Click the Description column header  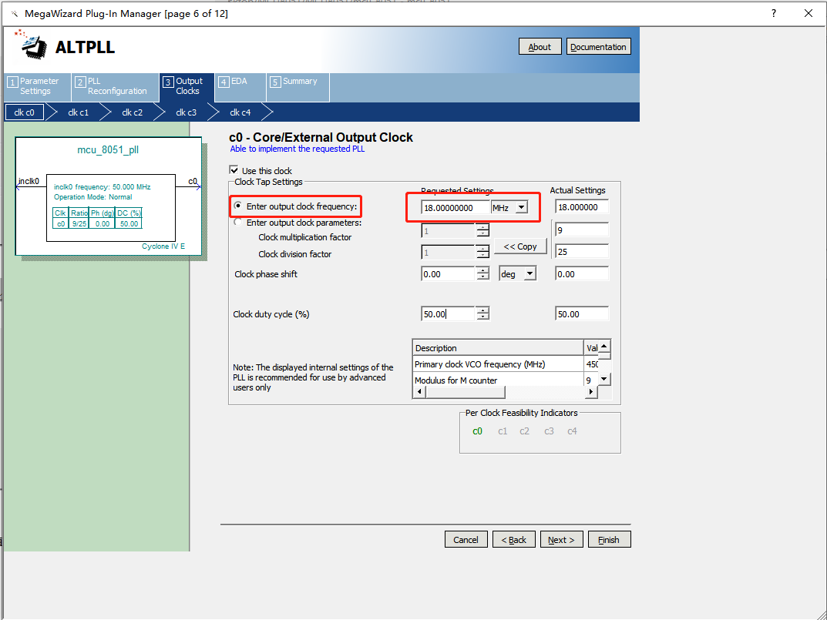click(497, 348)
